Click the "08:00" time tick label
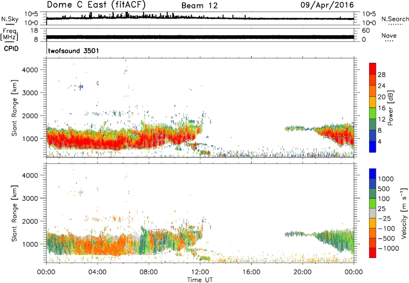Screen dimensions: 409x283 [x=149, y=272]
